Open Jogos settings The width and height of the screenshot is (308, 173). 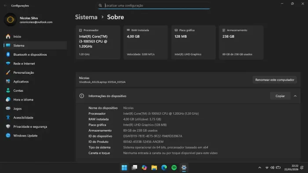tap(35, 108)
